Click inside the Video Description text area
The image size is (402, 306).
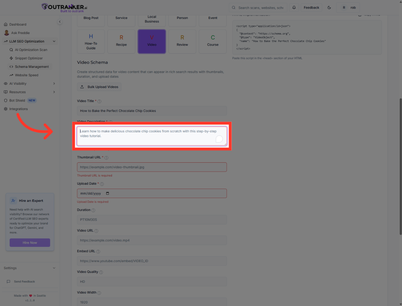point(152,136)
